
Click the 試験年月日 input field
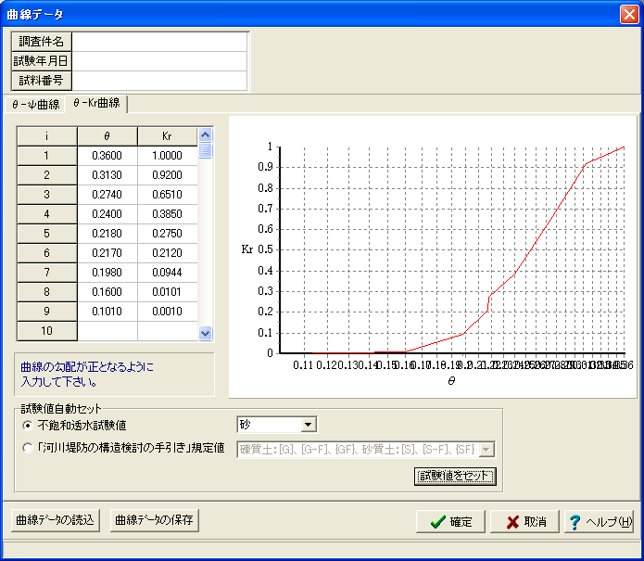[x=159, y=61]
